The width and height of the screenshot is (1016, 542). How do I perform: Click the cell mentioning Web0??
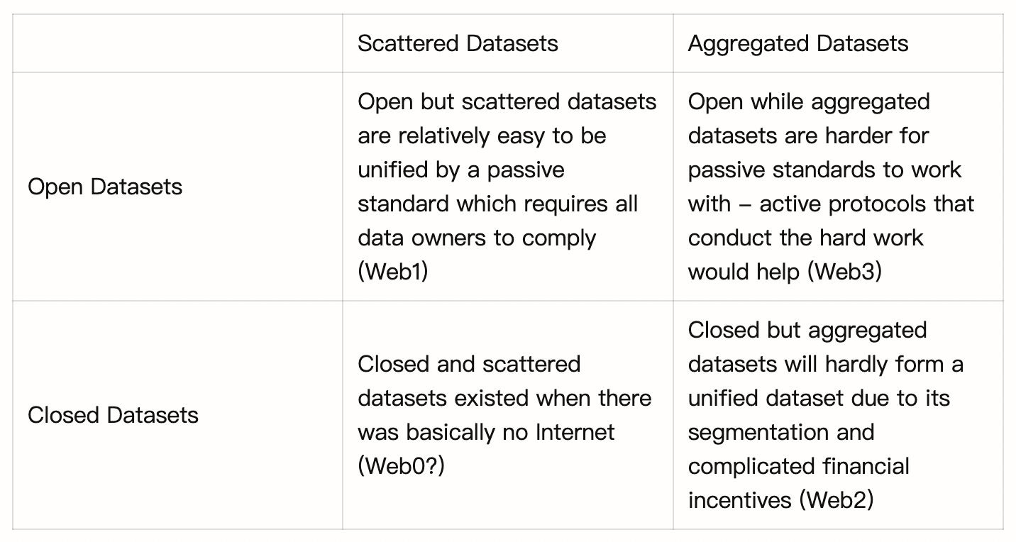tap(507, 415)
